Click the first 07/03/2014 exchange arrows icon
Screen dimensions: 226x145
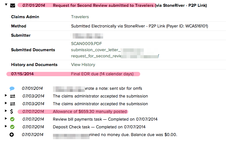(13, 96)
